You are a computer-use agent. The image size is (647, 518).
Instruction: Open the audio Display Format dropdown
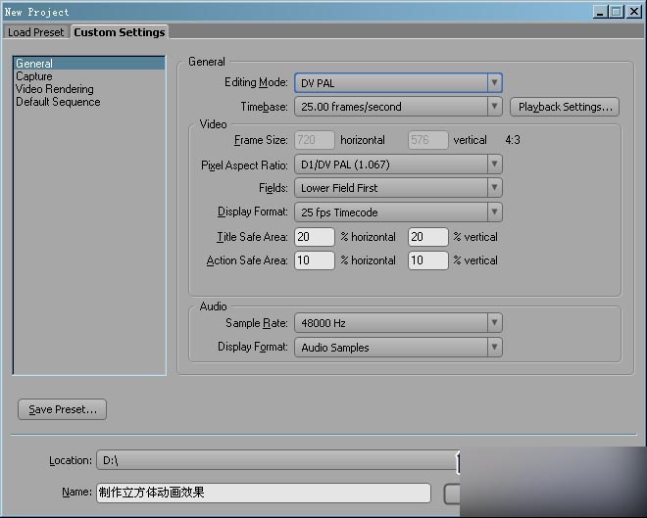point(398,347)
